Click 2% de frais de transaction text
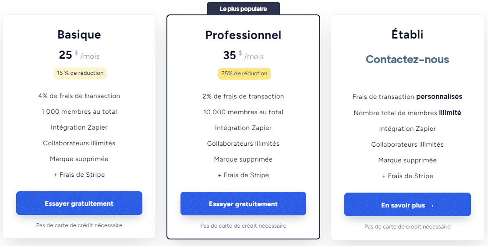This screenshot has width=488, height=246. pos(243,96)
